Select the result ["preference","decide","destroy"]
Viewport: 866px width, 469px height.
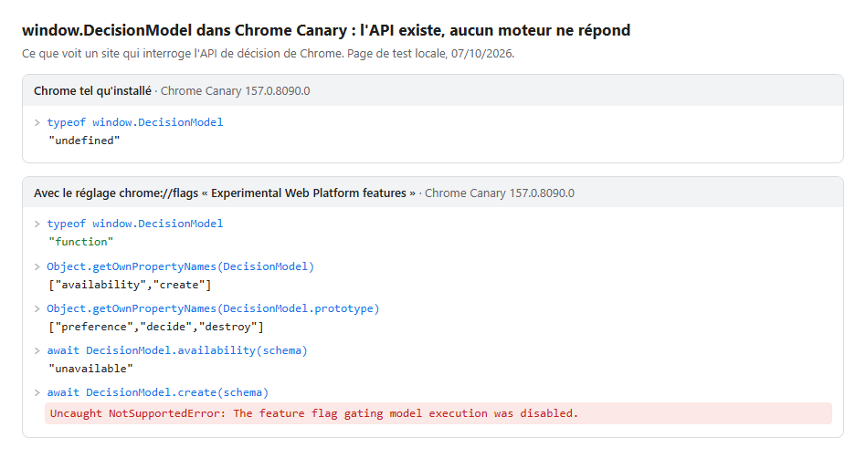point(156,327)
